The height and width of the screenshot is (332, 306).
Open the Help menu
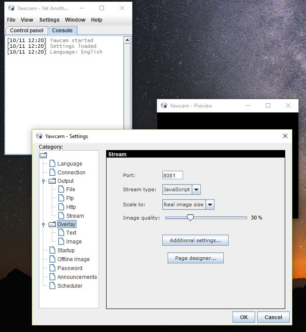click(96, 19)
